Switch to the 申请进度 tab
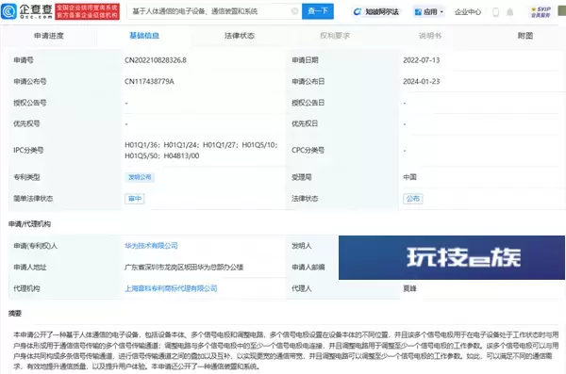This screenshot has width=566, height=374. point(49,36)
